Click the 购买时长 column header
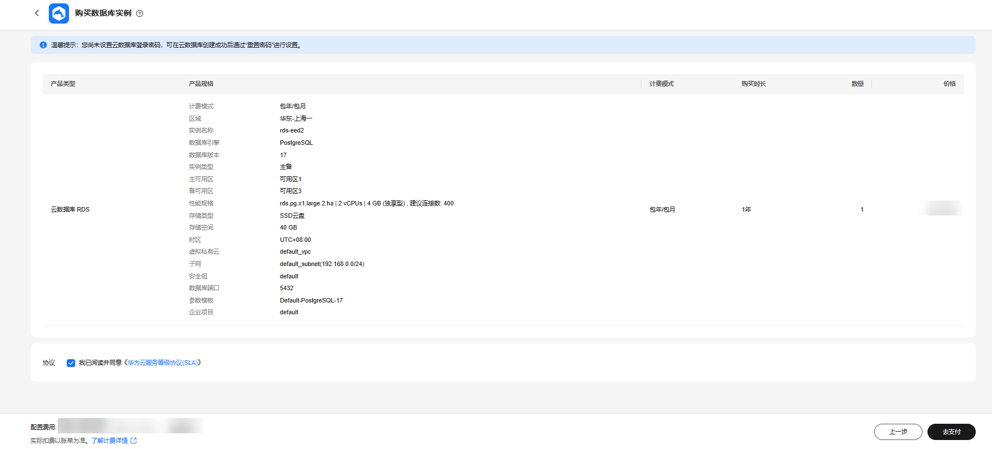The height and width of the screenshot is (449, 992). (754, 84)
